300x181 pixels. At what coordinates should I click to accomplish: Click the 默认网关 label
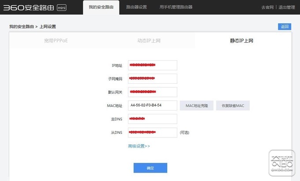coord(115,92)
